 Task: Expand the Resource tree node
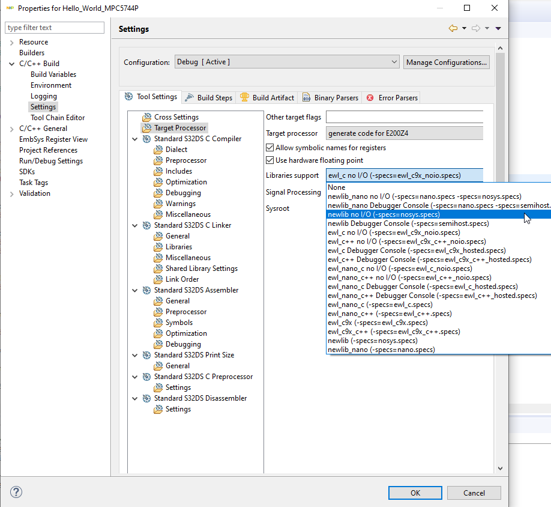[x=12, y=43]
